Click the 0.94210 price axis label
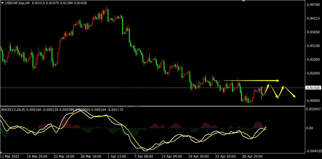Viewport: 322px width, 159px height. (314, 18)
